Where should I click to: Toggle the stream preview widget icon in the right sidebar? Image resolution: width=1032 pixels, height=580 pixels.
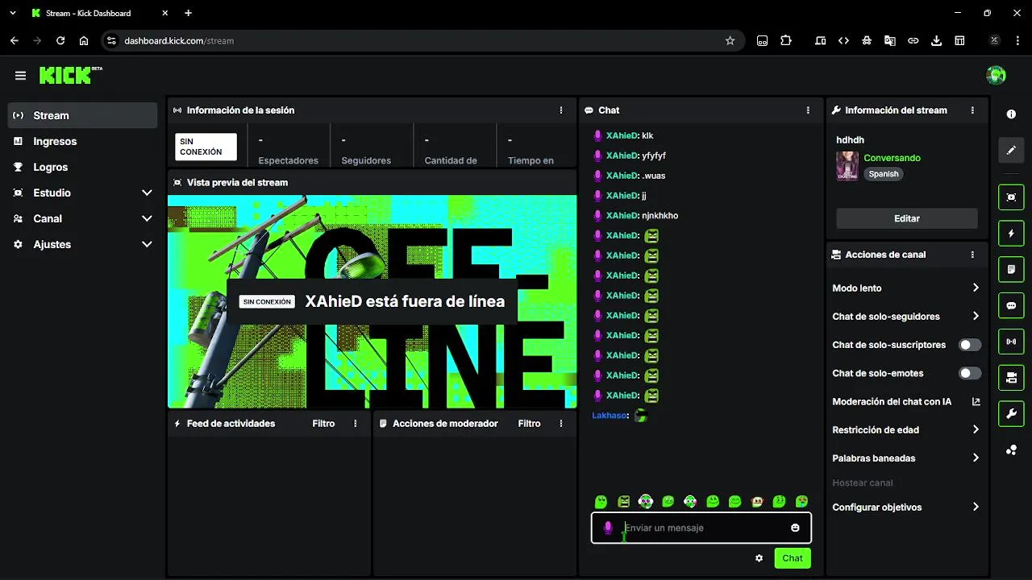[1011, 197]
